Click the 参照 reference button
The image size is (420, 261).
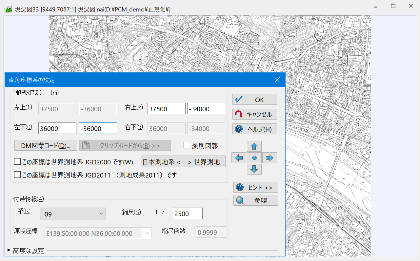[x=255, y=200]
